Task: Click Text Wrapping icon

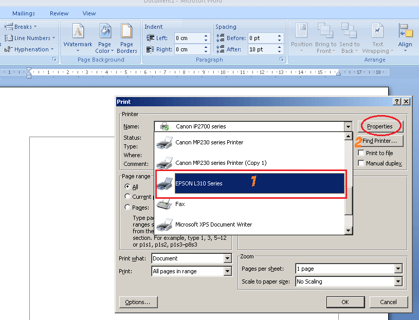Action: [x=377, y=30]
